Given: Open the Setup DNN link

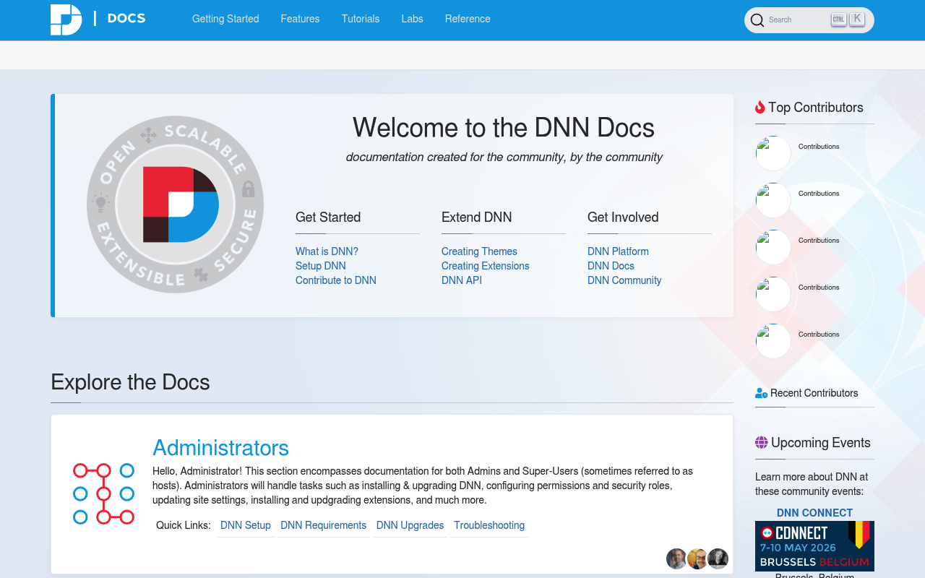Looking at the screenshot, I should coord(321,266).
